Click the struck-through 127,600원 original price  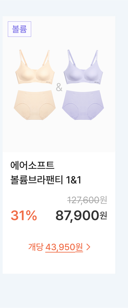point(87,200)
